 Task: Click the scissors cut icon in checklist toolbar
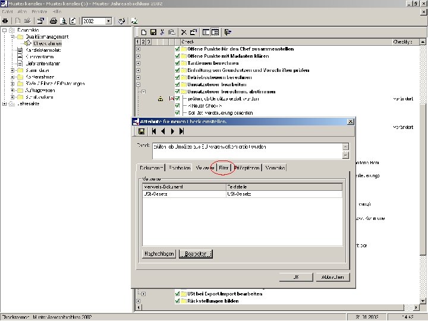(x=162, y=32)
